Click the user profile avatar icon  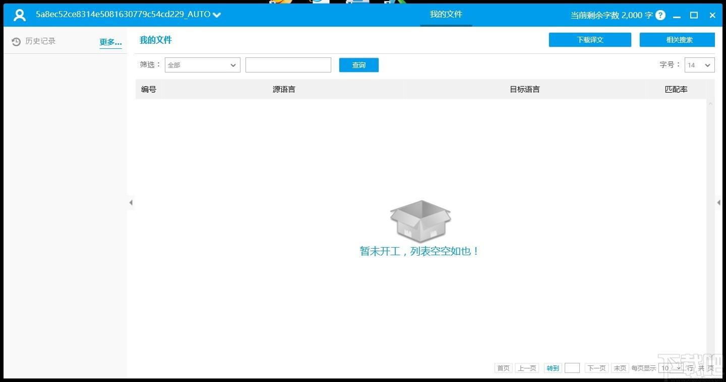20,15
